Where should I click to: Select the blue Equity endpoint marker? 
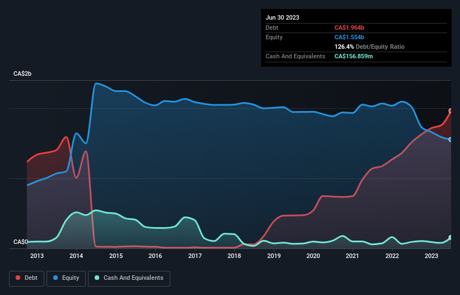pyautogui.click(x=451, y=140)
